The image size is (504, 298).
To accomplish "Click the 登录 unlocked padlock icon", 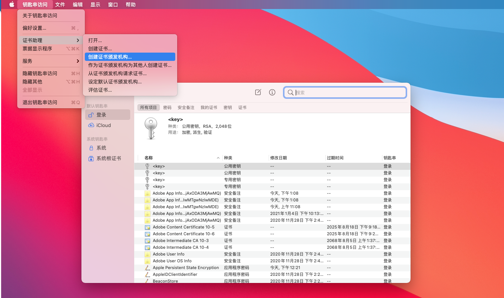I will [91, 115].
